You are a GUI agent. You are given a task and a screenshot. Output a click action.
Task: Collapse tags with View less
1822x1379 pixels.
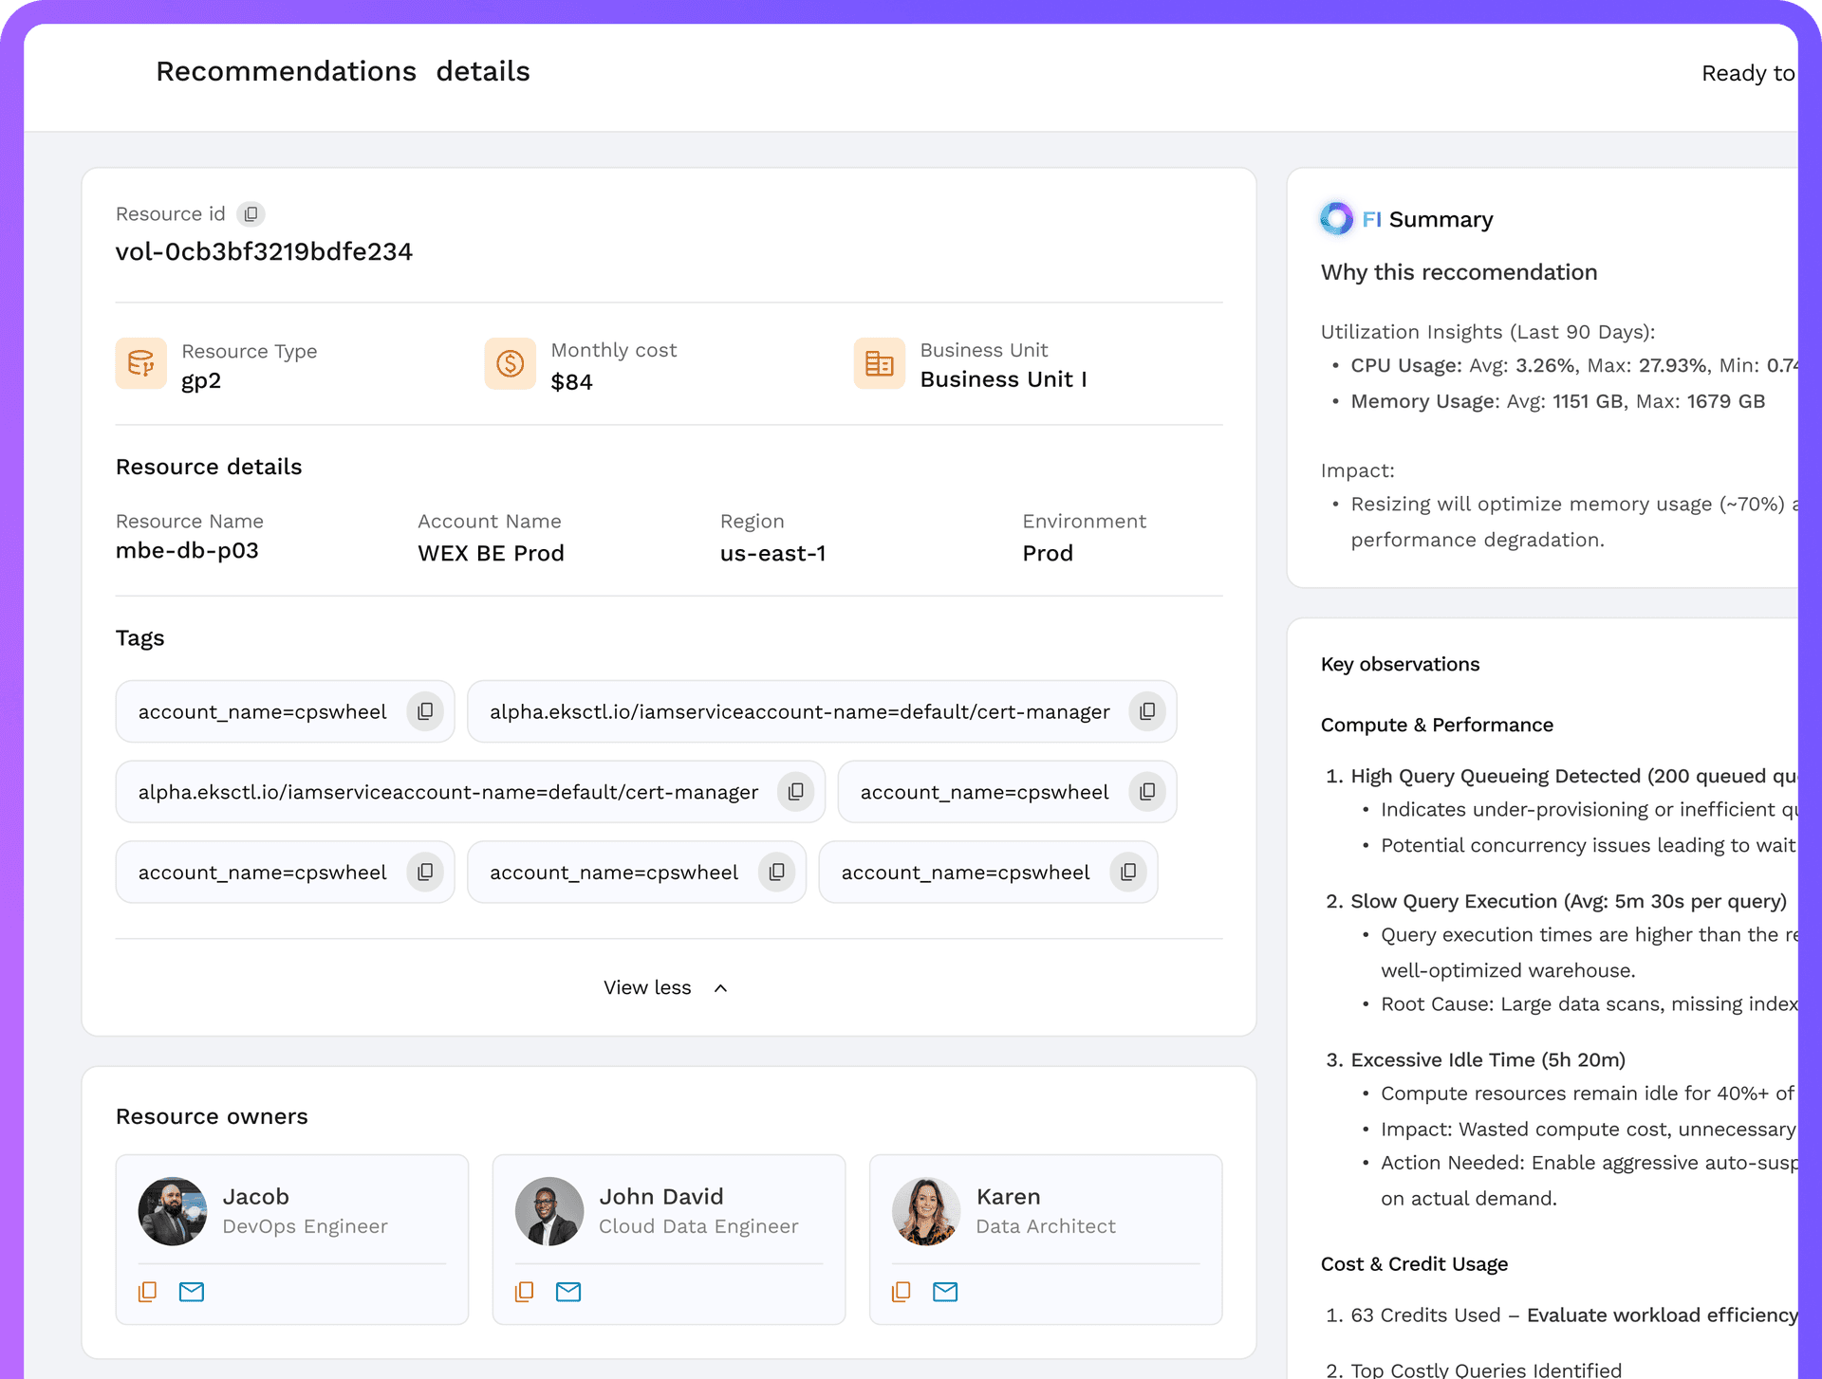(648, 987)
